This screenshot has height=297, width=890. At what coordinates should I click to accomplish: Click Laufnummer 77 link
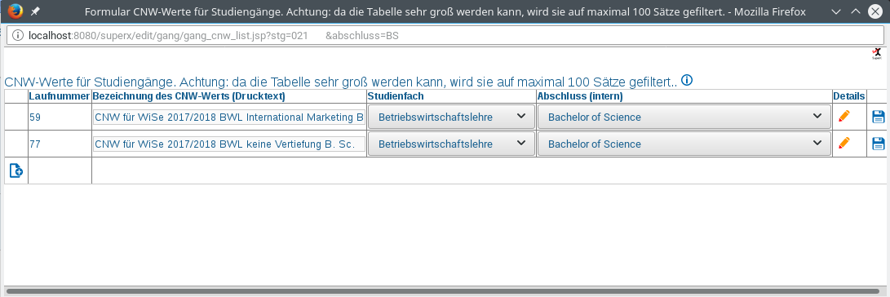pyautogui.click(x=35, y=144)
